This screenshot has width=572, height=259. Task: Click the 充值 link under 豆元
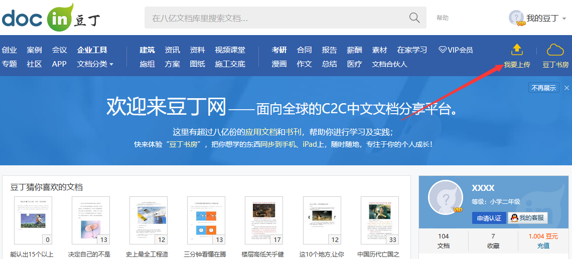click(543, 246)
